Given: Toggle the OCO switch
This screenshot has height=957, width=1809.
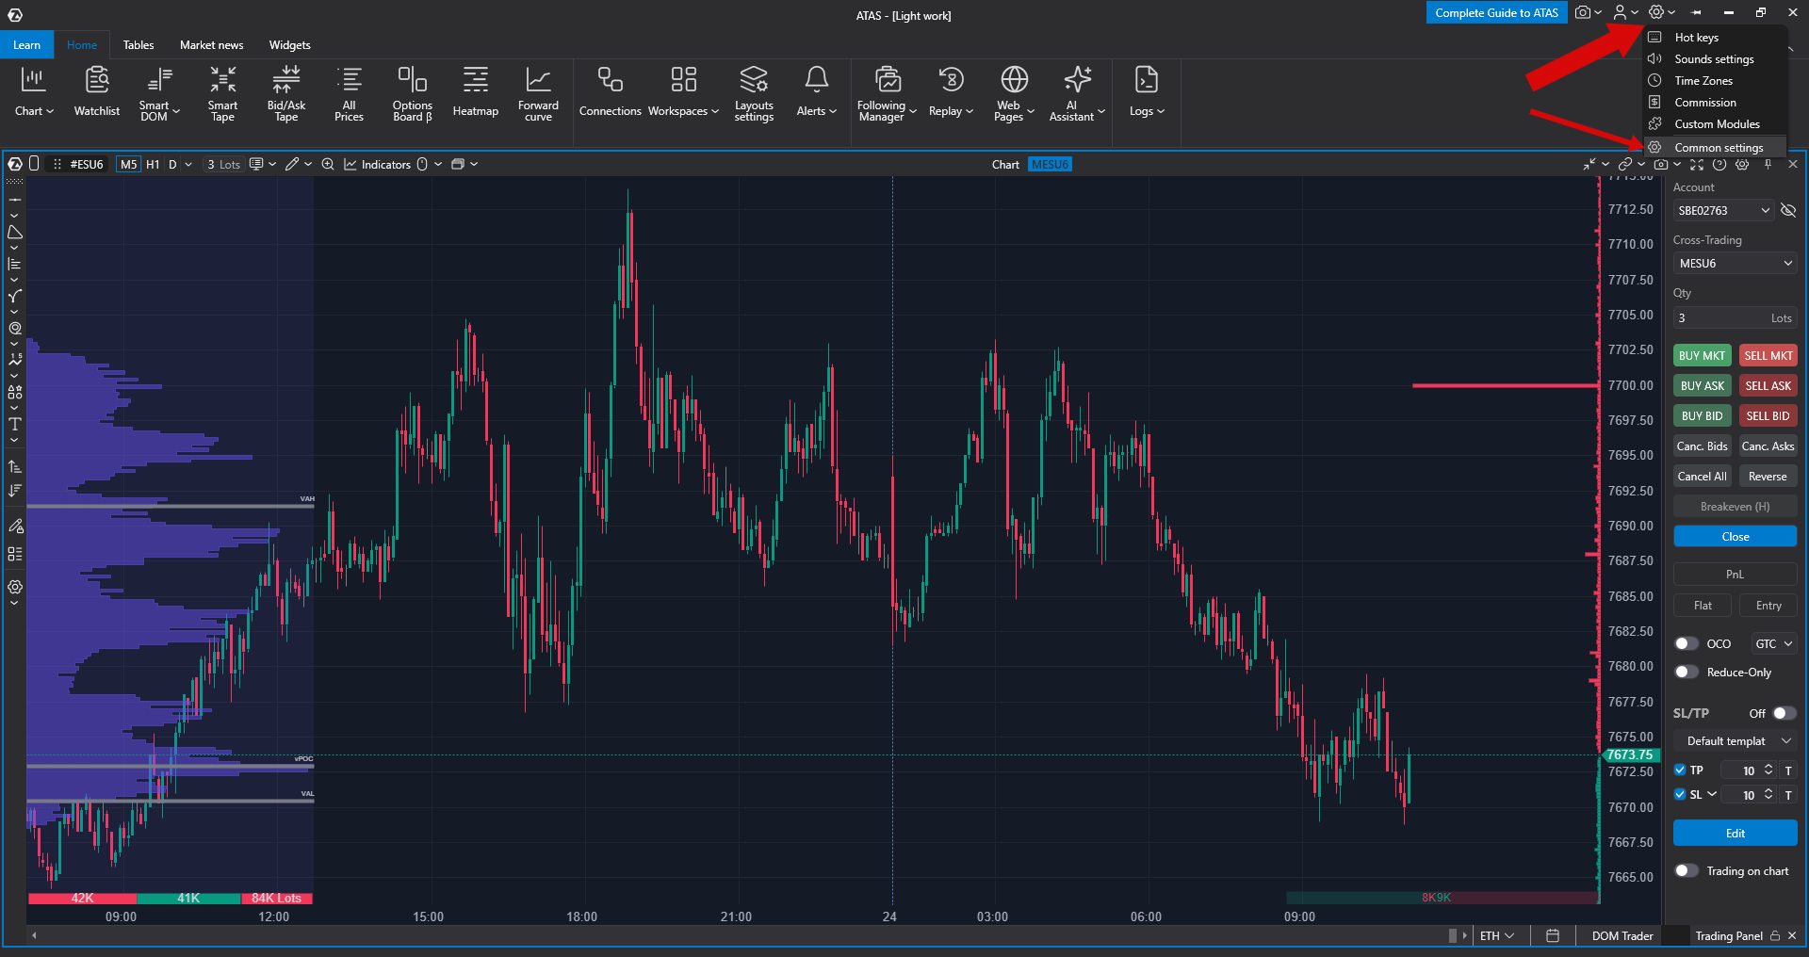Looking at the screenshot, I should coord(1687,644).
